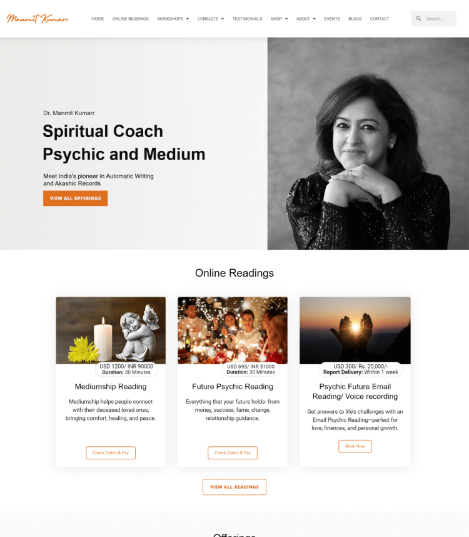Expand the About dropdown menu
Screen dimensions: 469x537
[306, 19]
